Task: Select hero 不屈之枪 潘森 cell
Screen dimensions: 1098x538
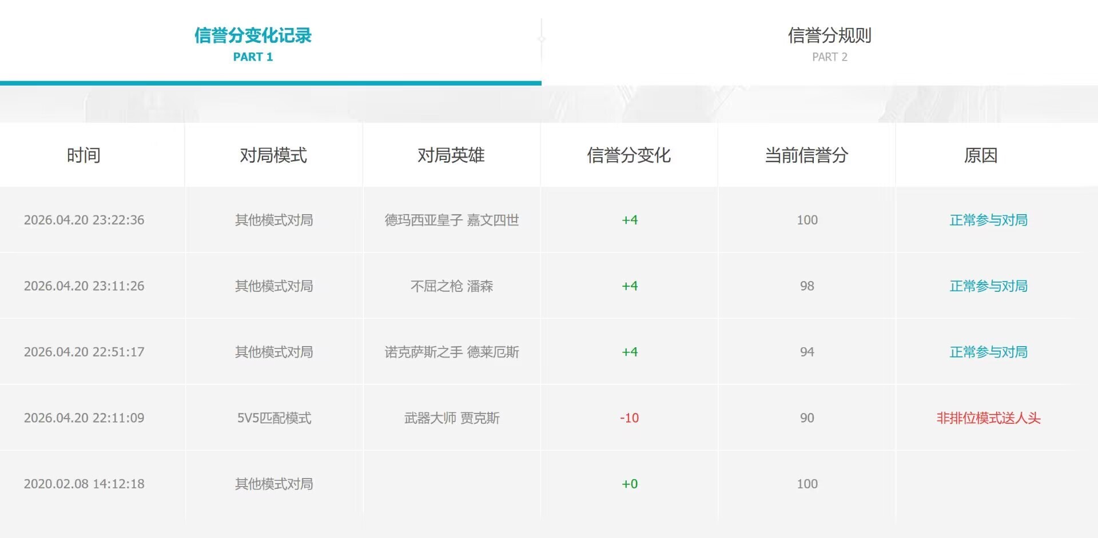Action: click(x=452, y=286)
